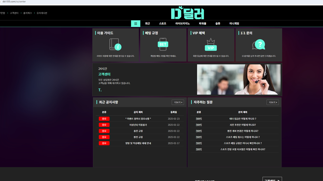This screenshot has height=181, width=323.
Task: Click the 2025-01-23 date cell
Action: (174, 119)
